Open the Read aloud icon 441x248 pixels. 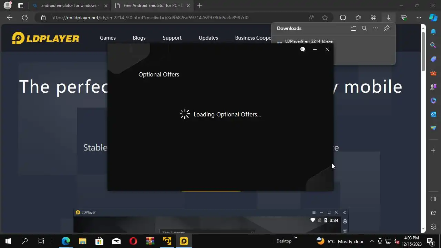click(311, 18)
